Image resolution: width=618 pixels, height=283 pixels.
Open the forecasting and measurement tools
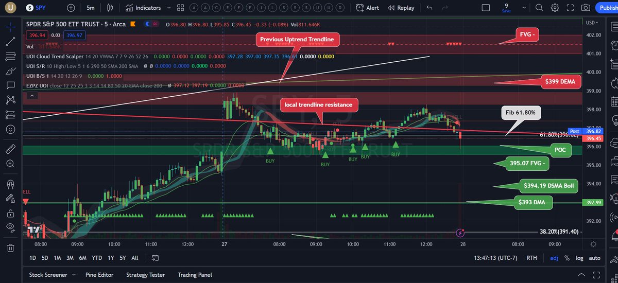coord(10,114)
